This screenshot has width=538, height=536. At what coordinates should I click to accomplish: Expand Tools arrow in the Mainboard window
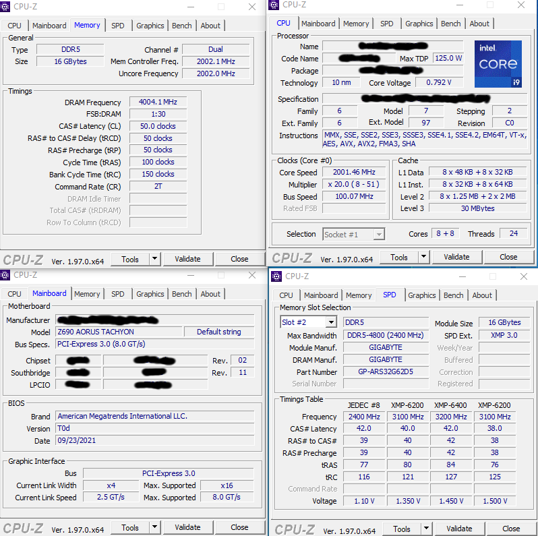(155, 527)
